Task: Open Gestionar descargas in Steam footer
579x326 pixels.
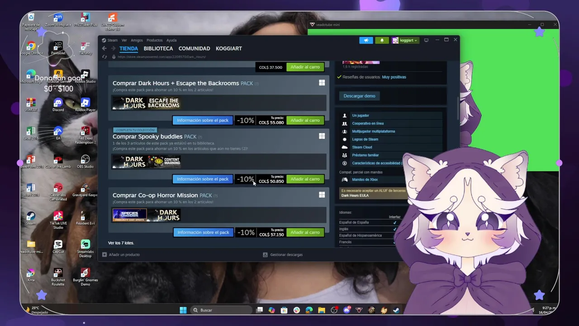Action: [x=283, y=254]
